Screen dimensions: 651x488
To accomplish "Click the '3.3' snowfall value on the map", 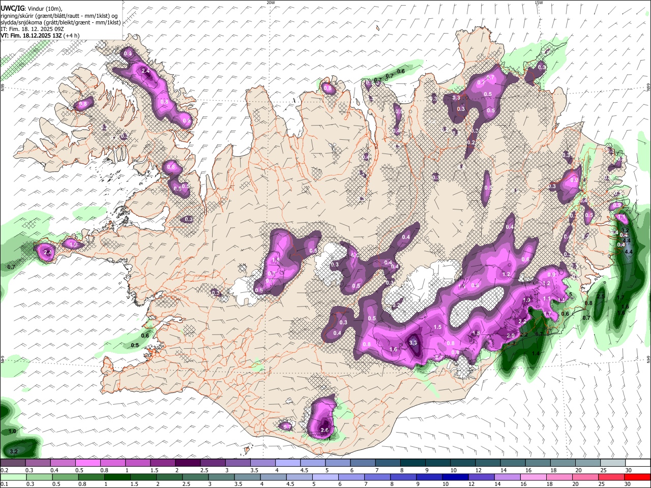I will click(413, 343).
